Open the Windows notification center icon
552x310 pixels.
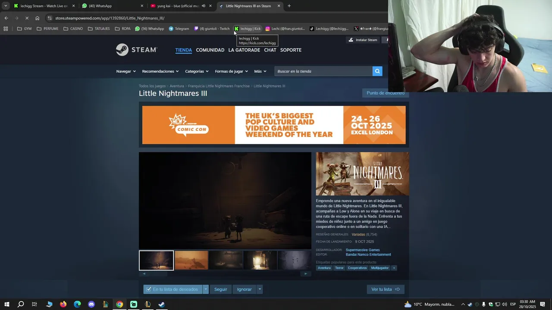543,304
